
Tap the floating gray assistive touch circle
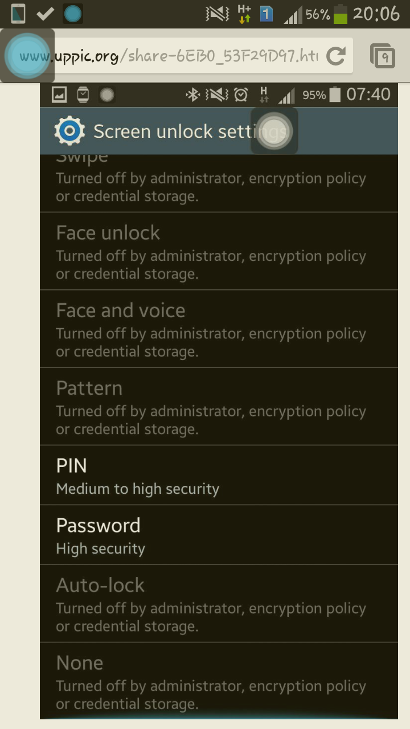coord(274,131)
